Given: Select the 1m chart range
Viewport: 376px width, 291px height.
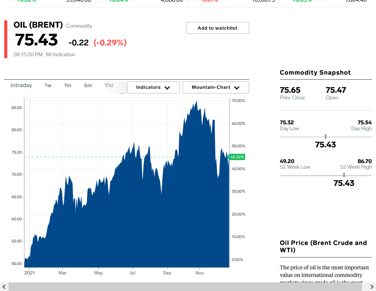Looking at the screenshot, I should [x=67, y=85].
